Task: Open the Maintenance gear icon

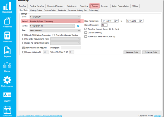Action: [x=7, y=81]
